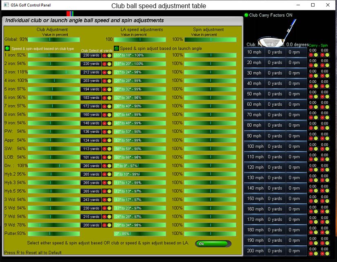This screenshot has width=337, height=262.
Task: Click red minus button for 1 iron yards
Action: 104,55
